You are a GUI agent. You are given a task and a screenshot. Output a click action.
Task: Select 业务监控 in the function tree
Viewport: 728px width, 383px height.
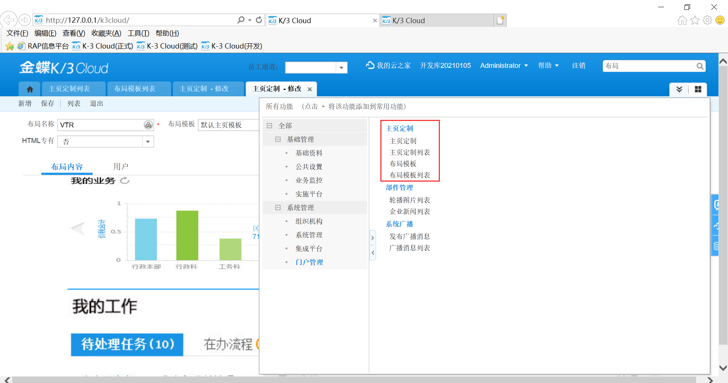pos(309,181)
